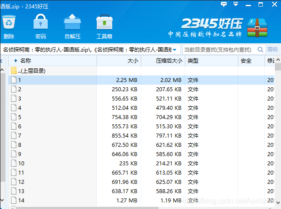
Task: Click the down arrow of right scrollbar
Action: pos(278,203)
